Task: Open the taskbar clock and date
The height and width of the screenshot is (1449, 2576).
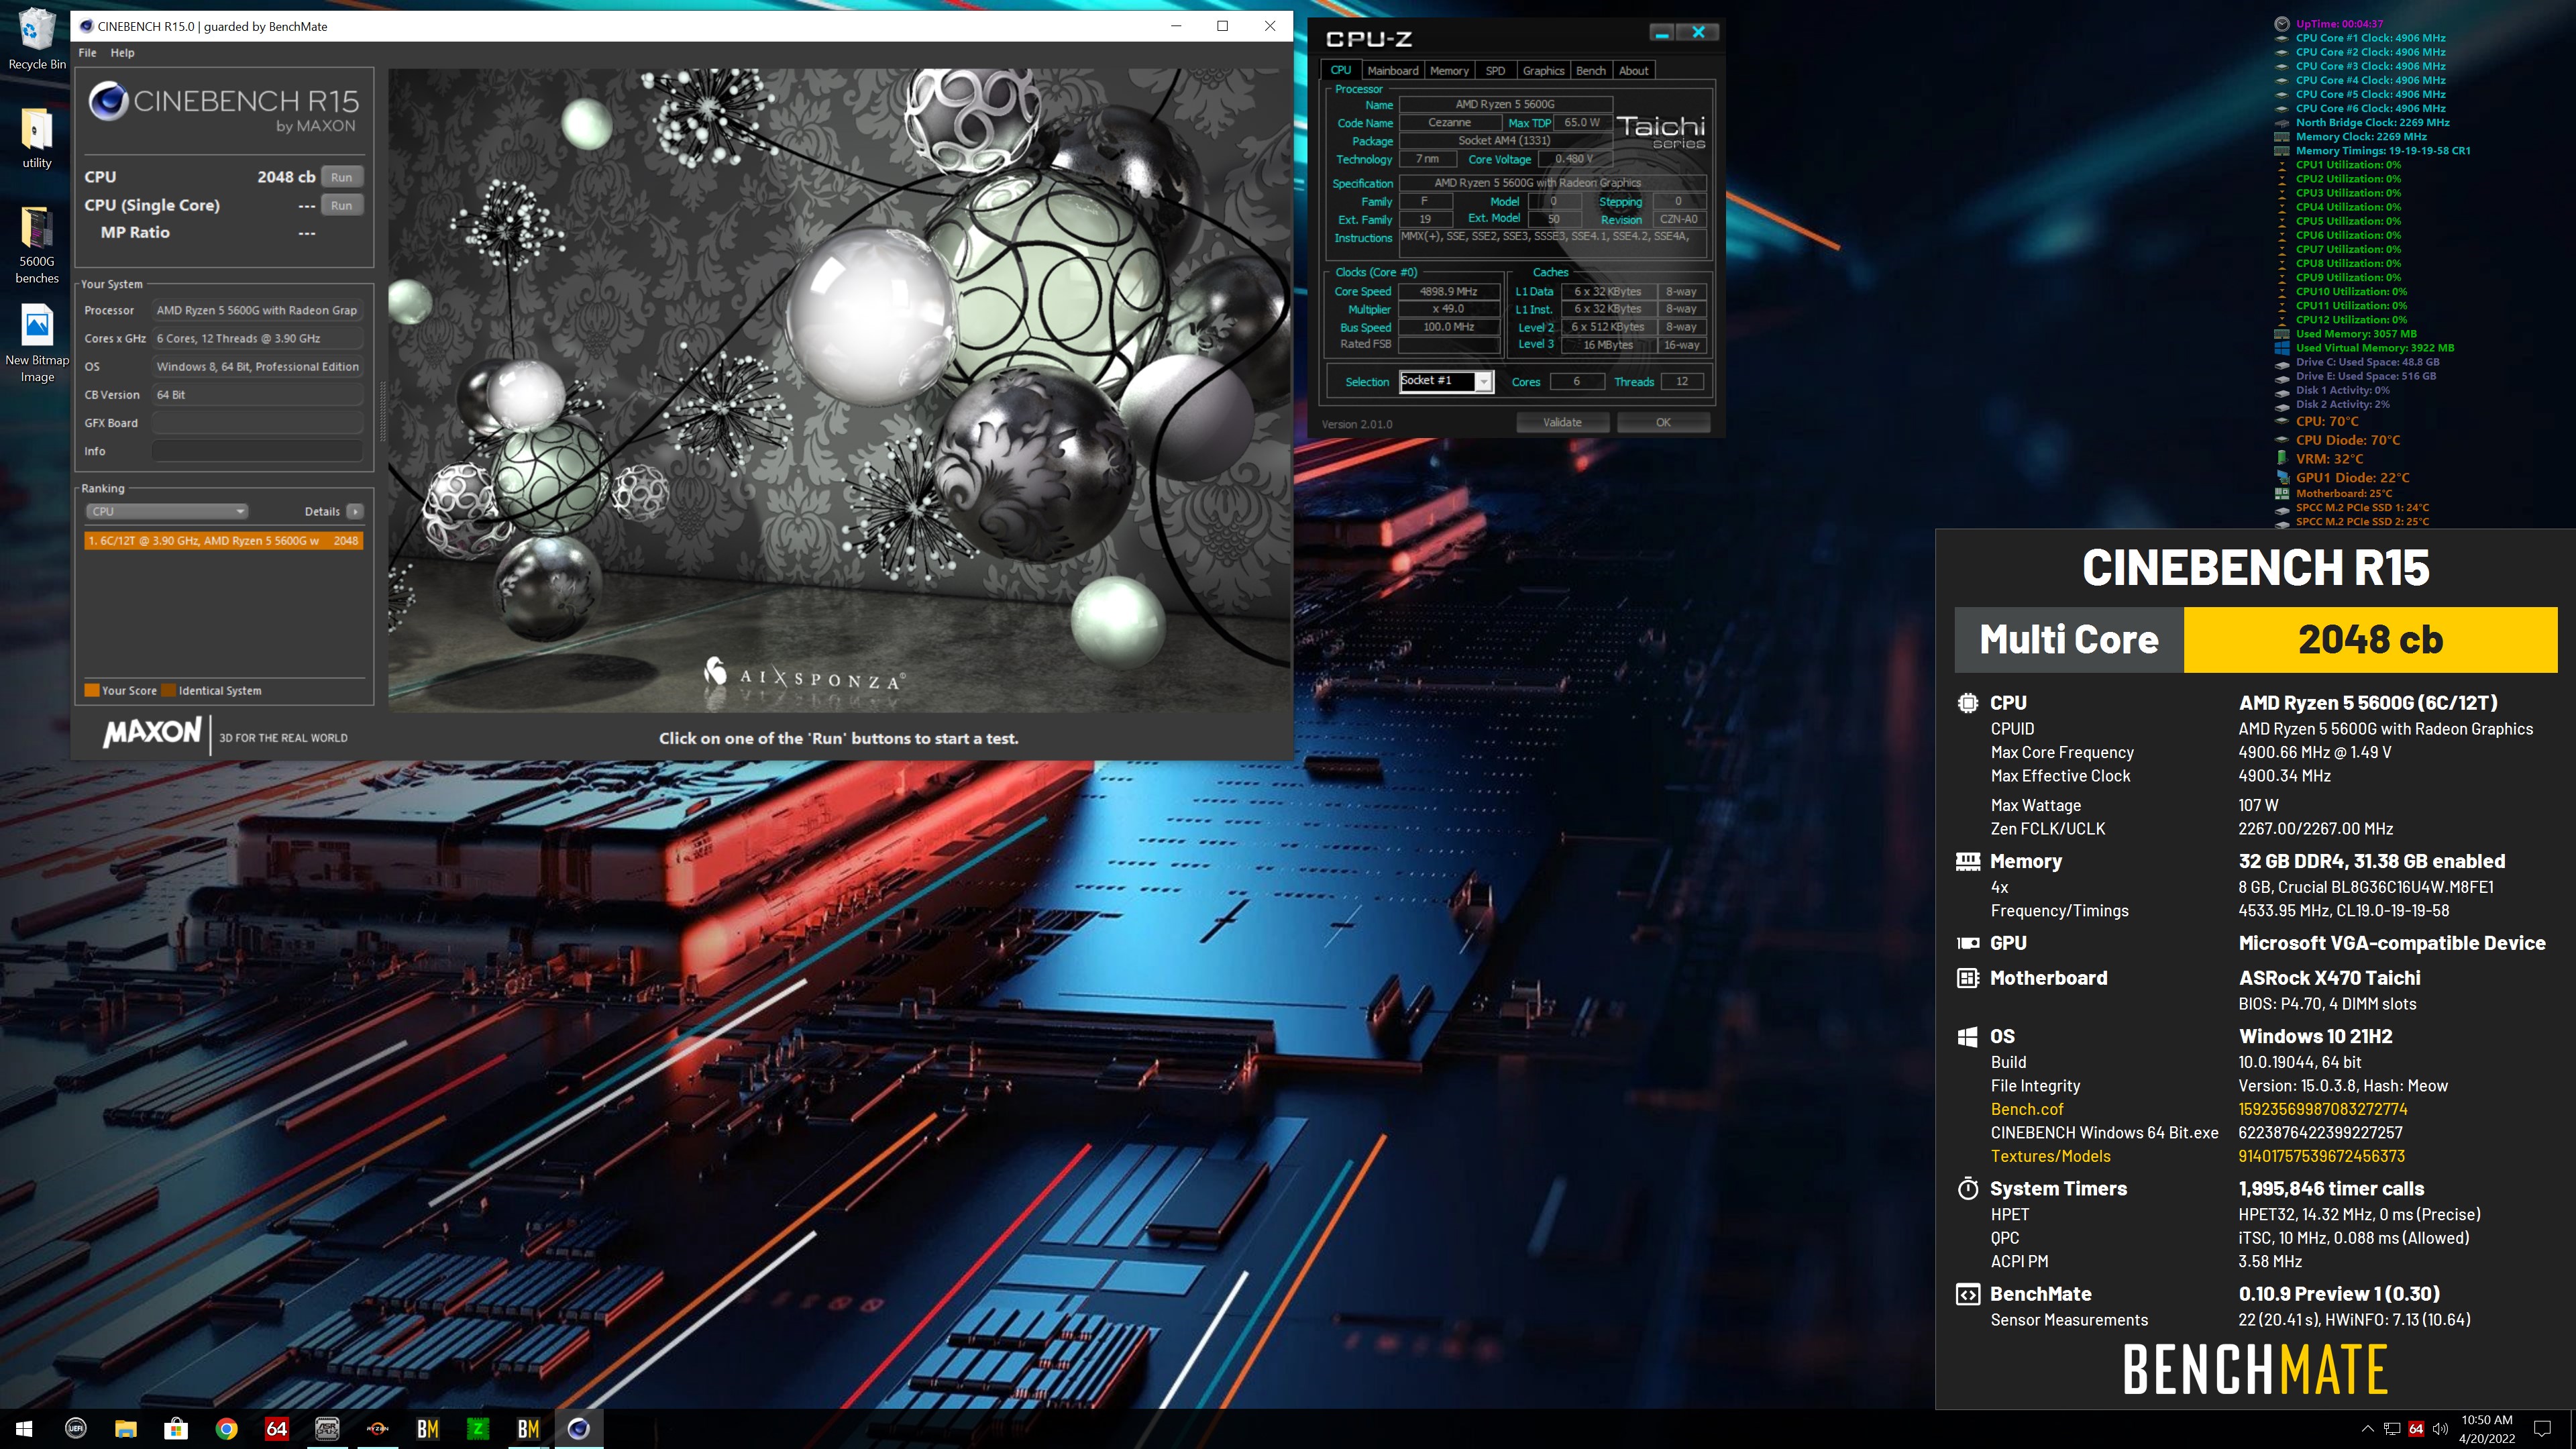Action: pos(2487,1428)
